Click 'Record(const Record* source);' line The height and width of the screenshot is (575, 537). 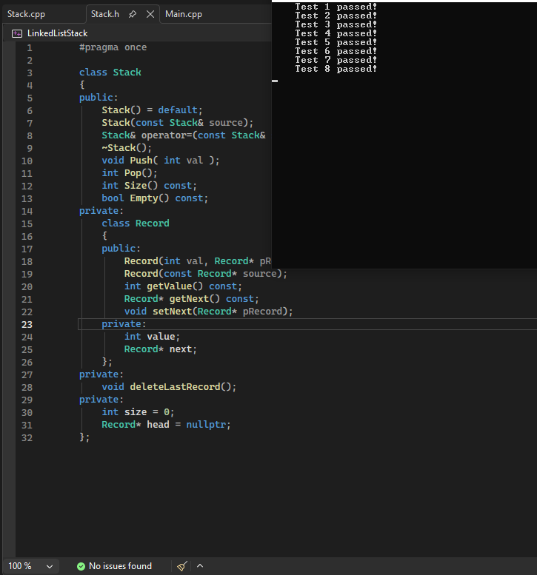(206, 274)
